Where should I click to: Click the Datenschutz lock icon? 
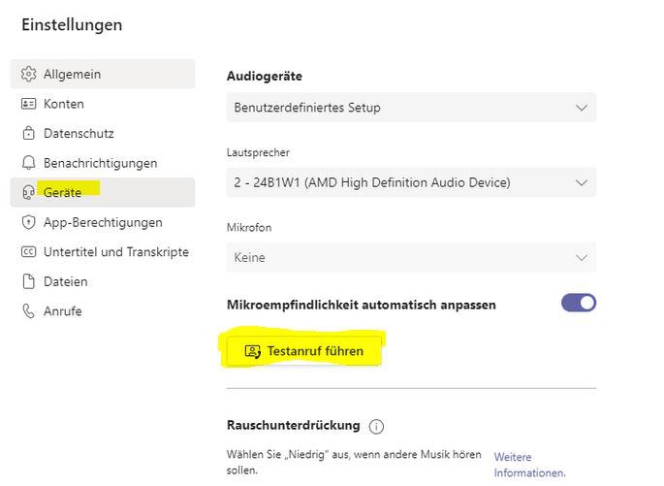click(28, 134)
